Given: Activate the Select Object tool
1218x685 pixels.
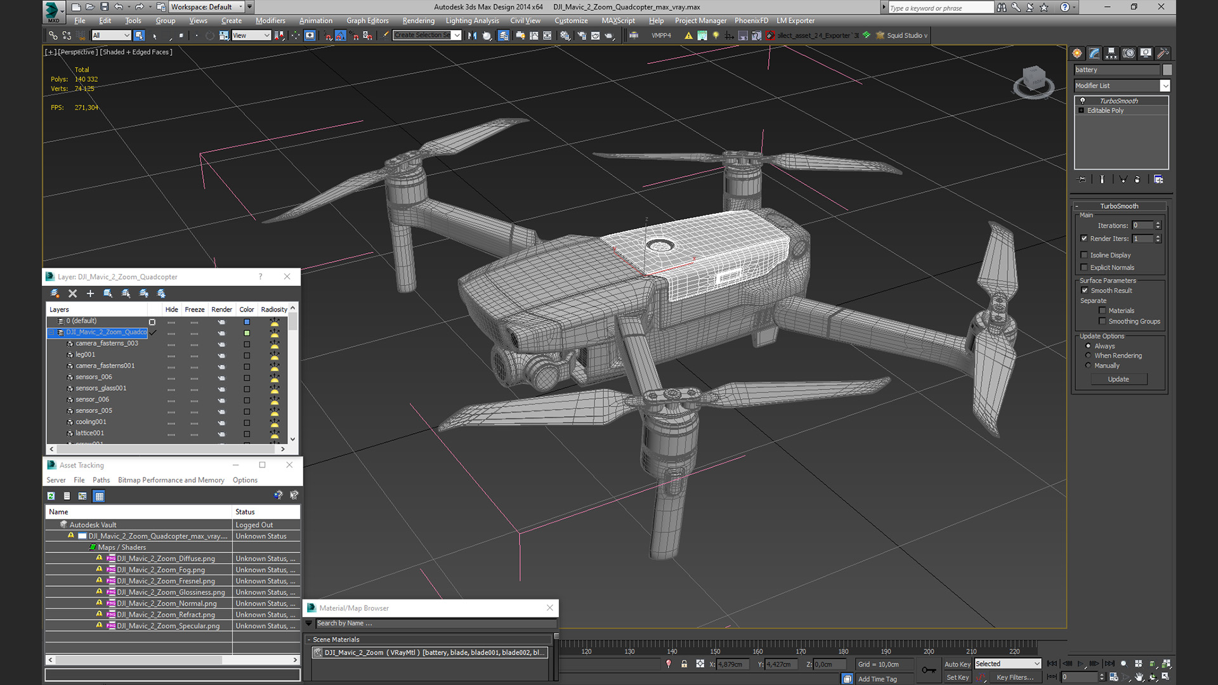Looking at the screenshot, I should pyautogui.click(x=139, y=36).
